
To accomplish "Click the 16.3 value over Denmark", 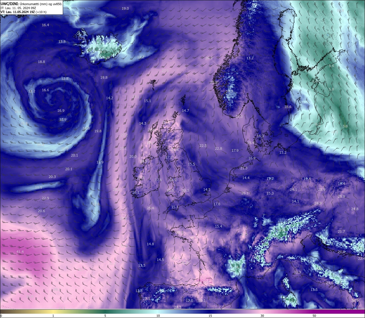I will (x=260, y=136).
